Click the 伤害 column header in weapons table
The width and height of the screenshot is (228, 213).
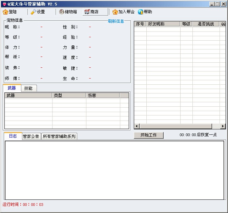pos(103,95)
